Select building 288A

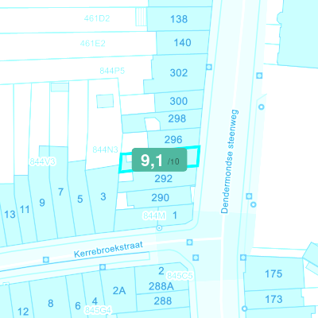click(161, 286)
